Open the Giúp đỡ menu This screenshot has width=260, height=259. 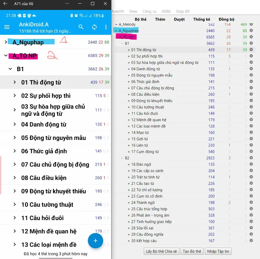tap(183, 11)
